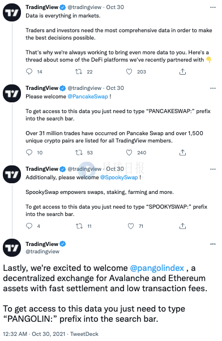Like the 'Data is everything' tweet
222x341 pixels.
click(x=129, y=72)
